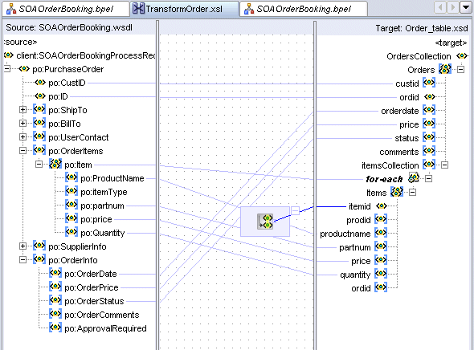Click the comments target element icon
Screen dimensions: 474x350
[429, 151]
